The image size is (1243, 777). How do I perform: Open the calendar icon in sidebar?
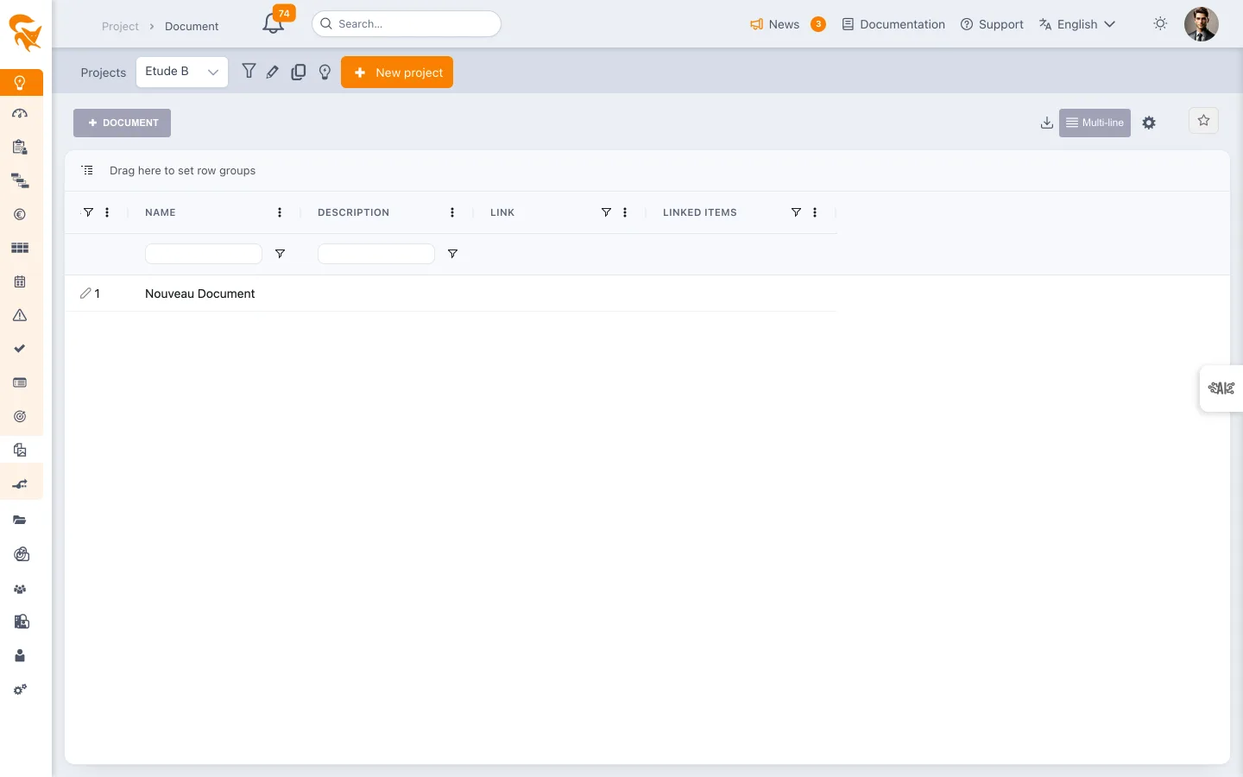pyautogui.click(x=20, y=281)
